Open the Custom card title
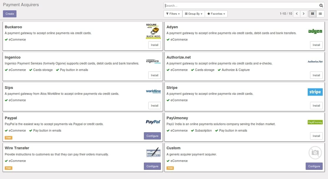The height and width of the screenshot is (179, 328). pos(173,148)
